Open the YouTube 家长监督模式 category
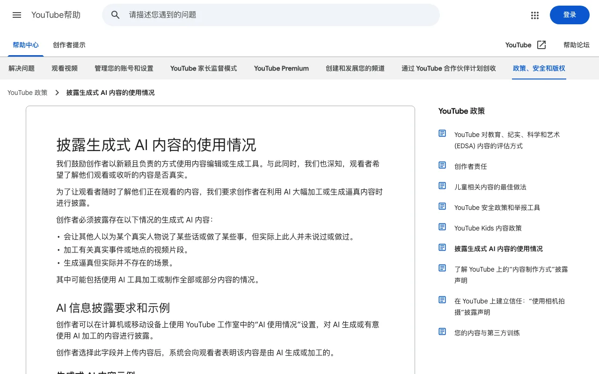Screen dimensions: 599x374 [204, 68]
